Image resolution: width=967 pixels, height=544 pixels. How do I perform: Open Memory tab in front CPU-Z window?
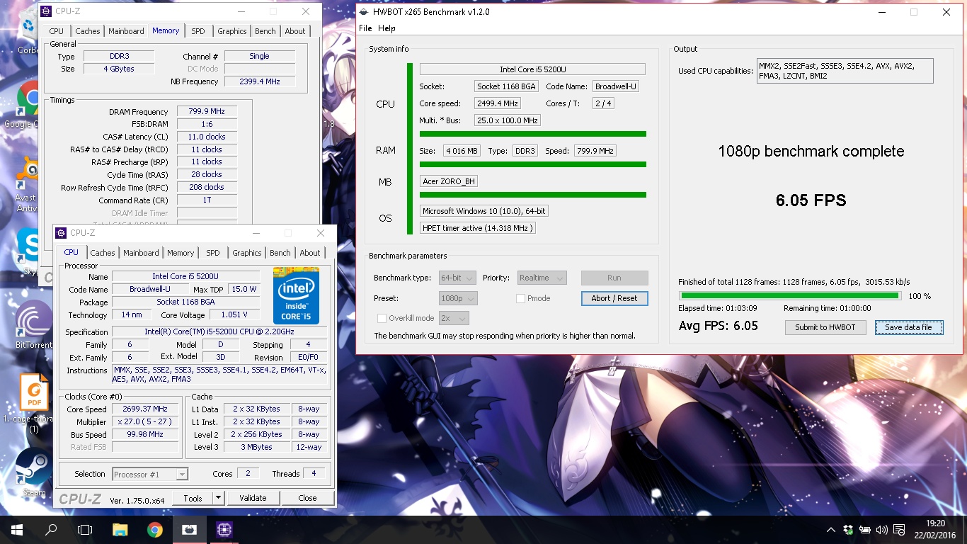pos(181,253)
